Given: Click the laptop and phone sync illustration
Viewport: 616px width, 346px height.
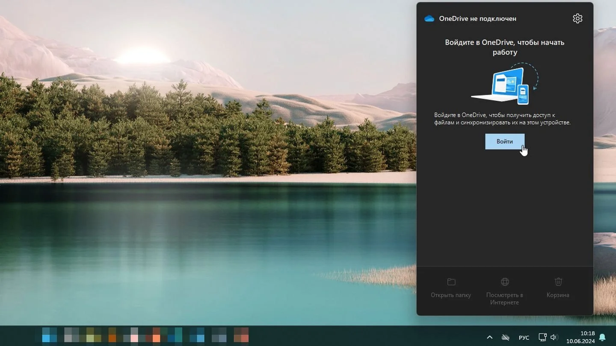Looking at the screenshot, I should (505, 84).
